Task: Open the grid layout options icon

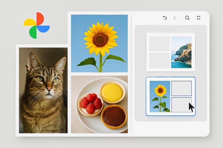Action: [x=199, y=18]
